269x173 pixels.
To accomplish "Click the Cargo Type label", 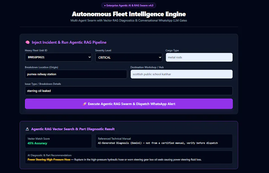I will [x=172, y=50].
